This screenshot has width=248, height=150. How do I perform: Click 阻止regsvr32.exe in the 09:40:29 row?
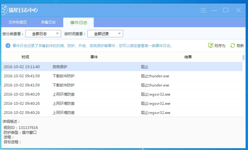(x=156, y=94)
